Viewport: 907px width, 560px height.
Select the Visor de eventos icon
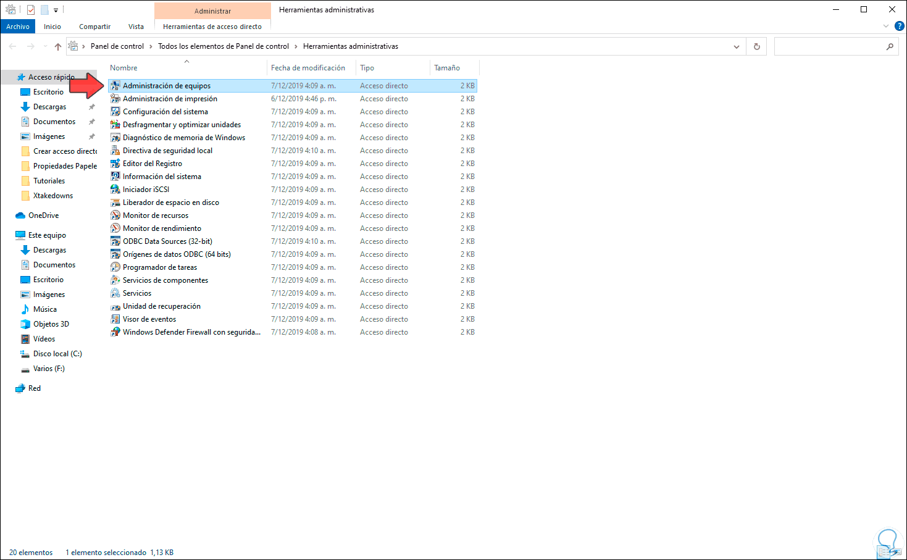(x=115, y=319)
